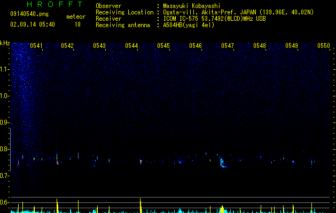Viewport: 336px width, 213px height.
Task: Click the 0.8 kHz axis label
Action: pos(4,149)
